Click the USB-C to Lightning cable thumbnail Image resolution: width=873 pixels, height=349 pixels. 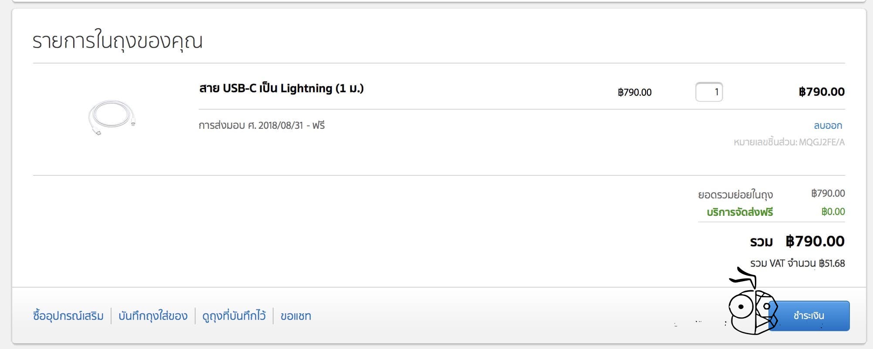(x=112, y=117)
